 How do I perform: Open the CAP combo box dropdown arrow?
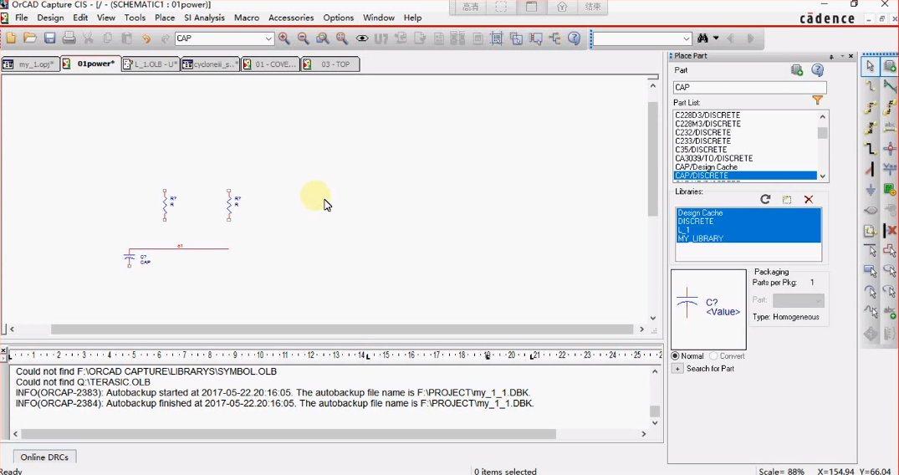(x=268, y=38)
